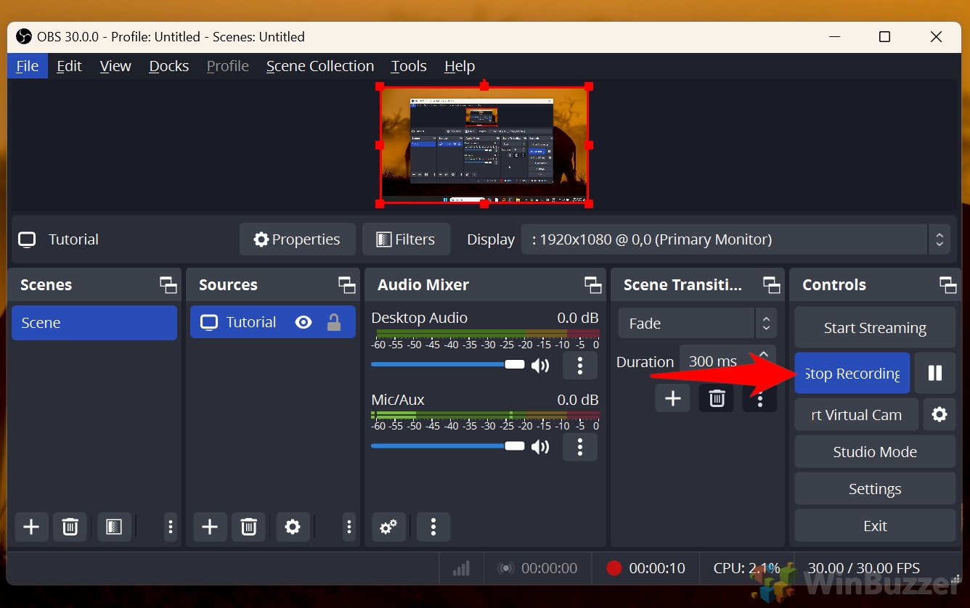Viewport: 970px width, 608px height.
Task: Open source Properties with the gear button
Action: [x=297, y=239]
